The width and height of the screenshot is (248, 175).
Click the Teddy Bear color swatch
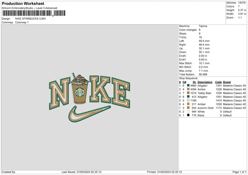[188, 93]
